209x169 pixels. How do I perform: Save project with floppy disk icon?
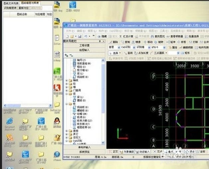[80, 36]
